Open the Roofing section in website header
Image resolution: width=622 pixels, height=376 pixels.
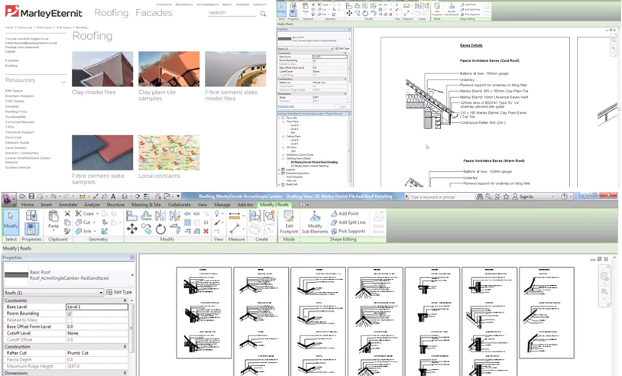click(x=111, y=13)
